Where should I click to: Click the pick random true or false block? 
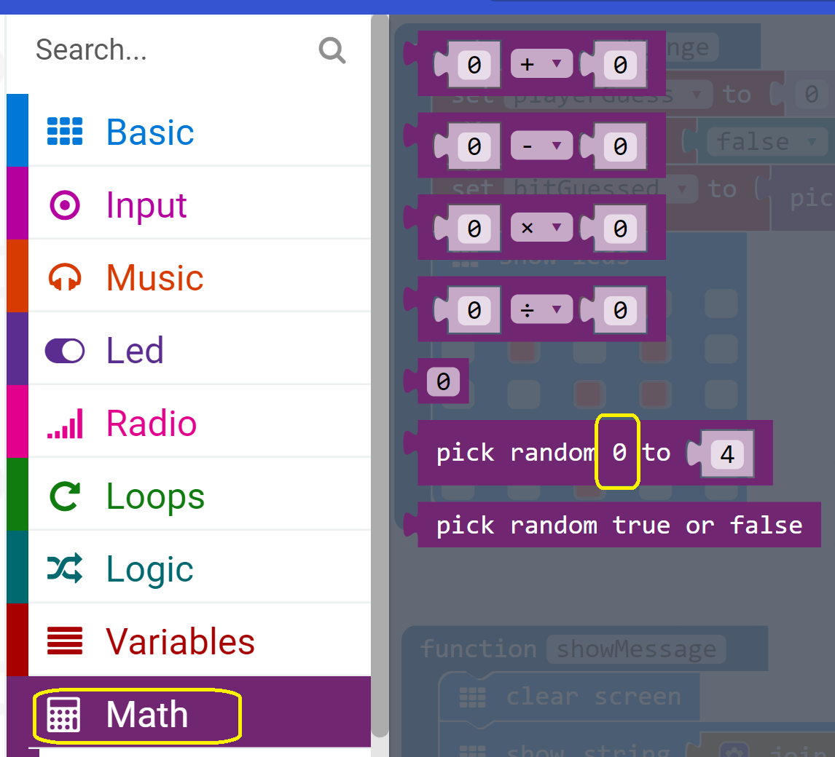coord(618,525)
